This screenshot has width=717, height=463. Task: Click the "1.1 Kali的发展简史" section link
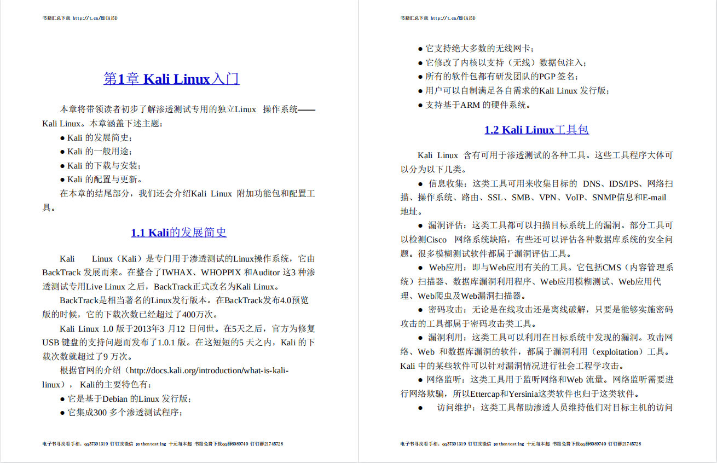point(179,232)
